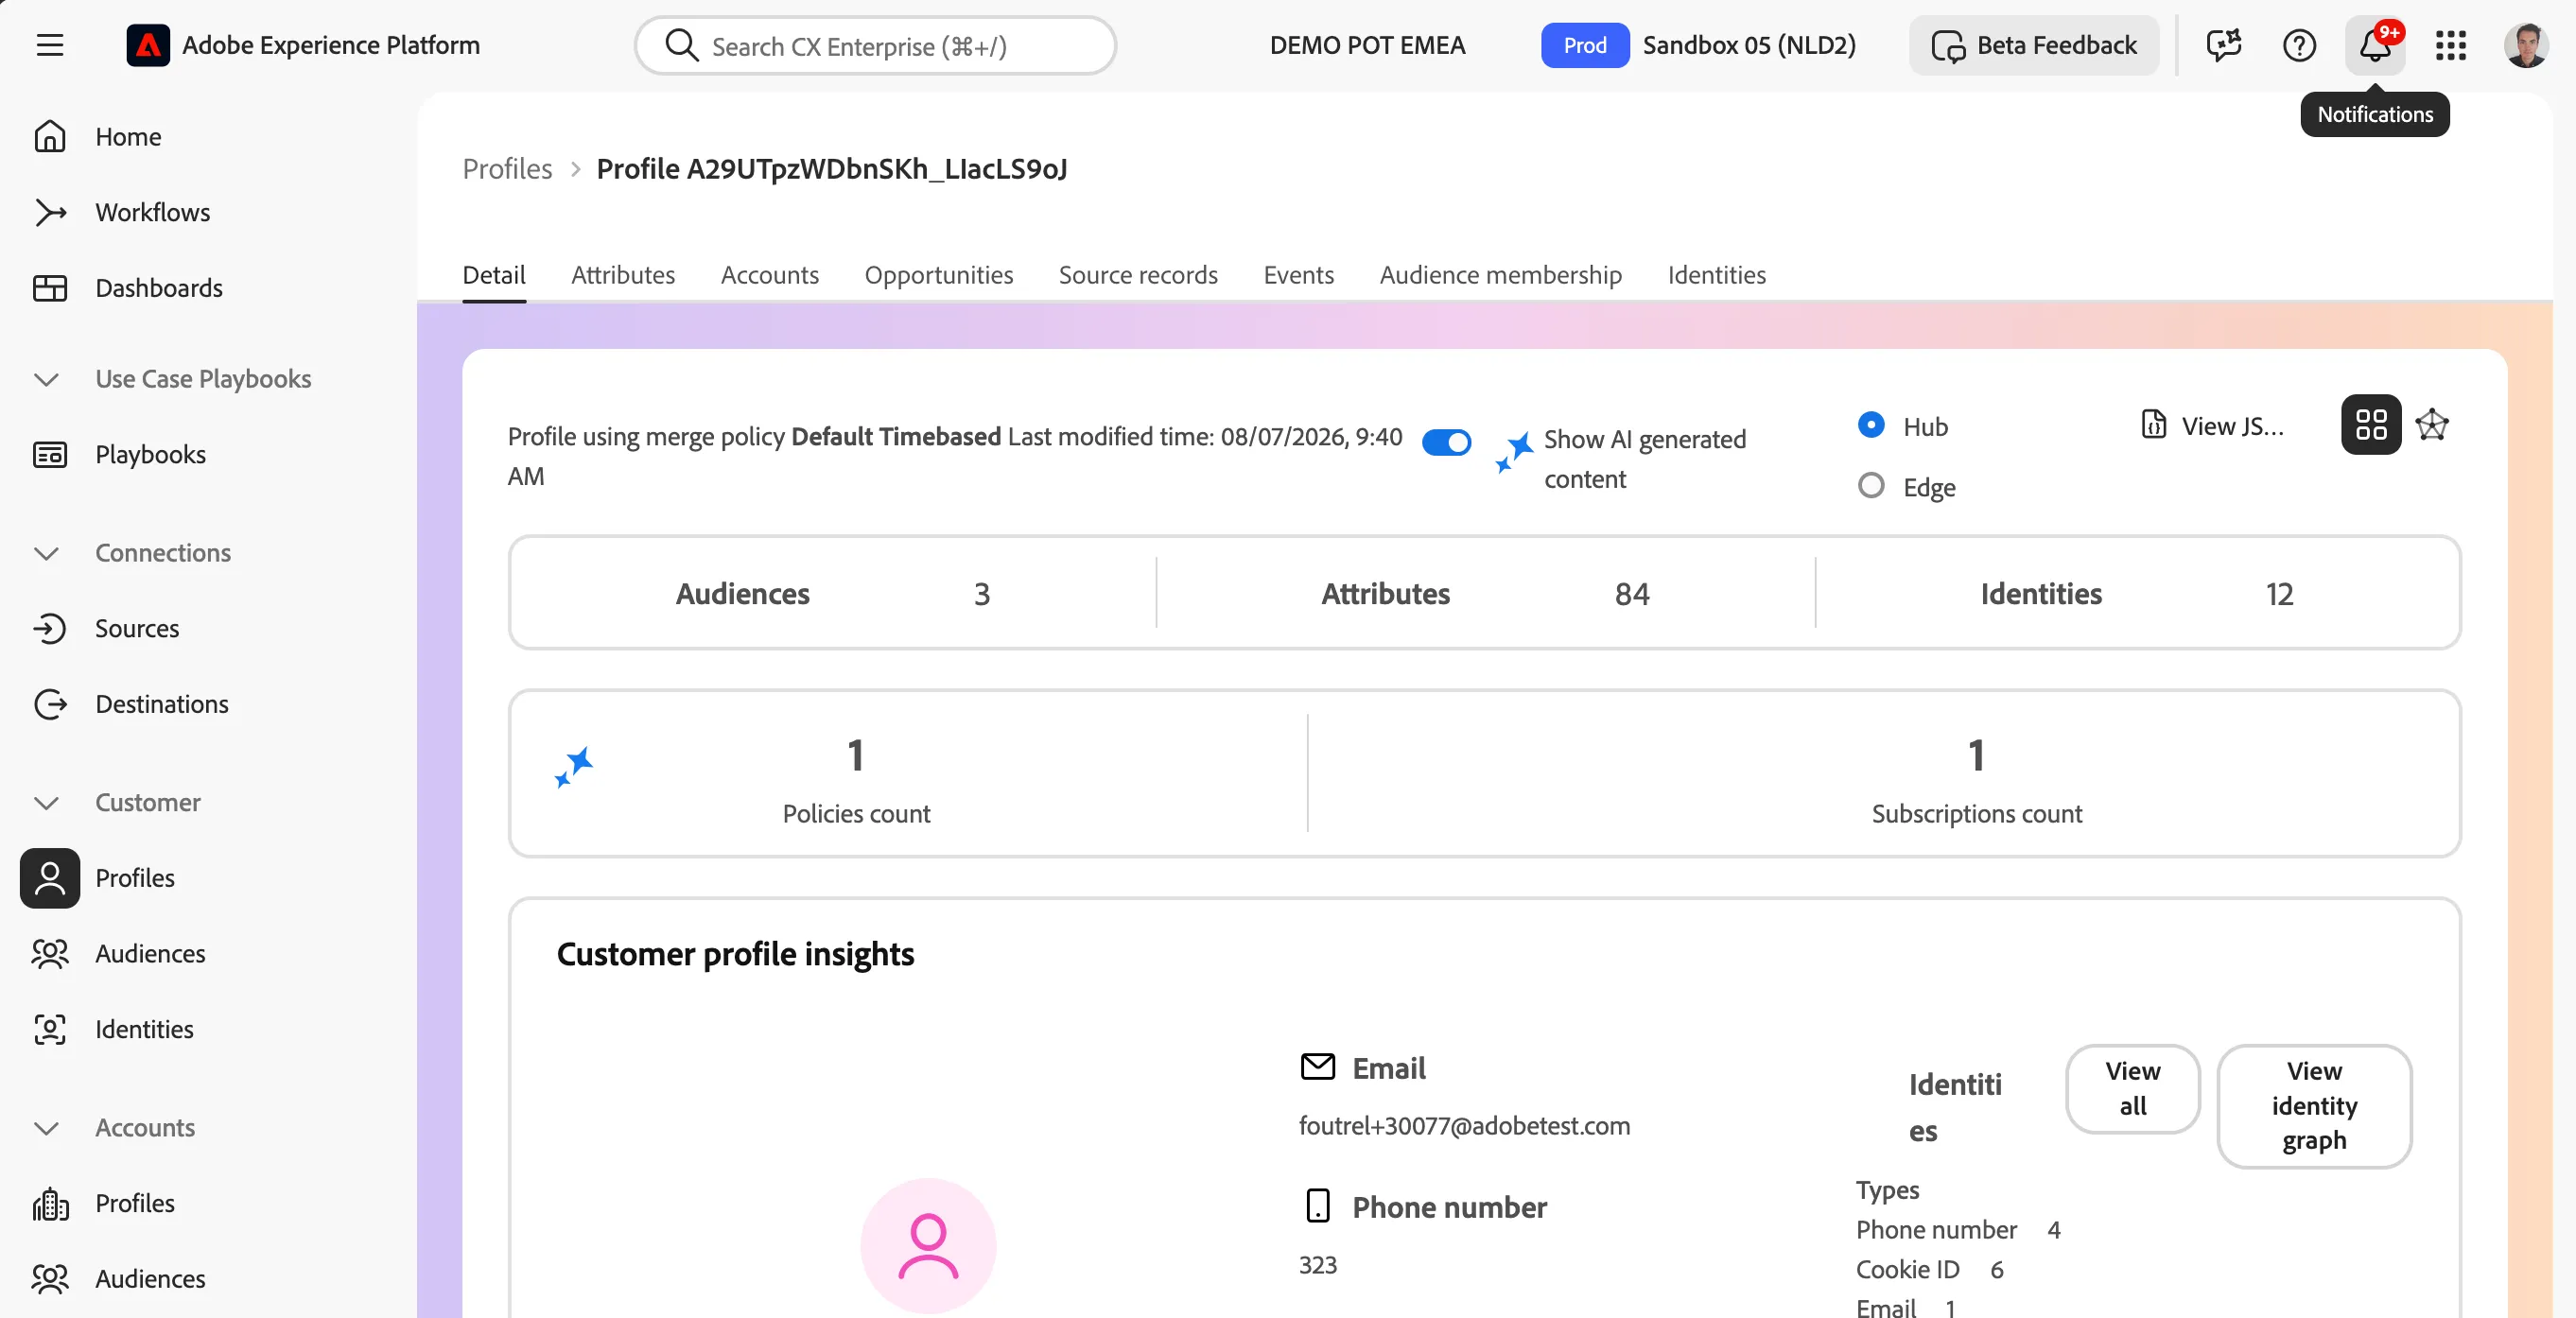Switch to the Source records tab
2576x1318 pixels.
pyautogui.click(x=1138, y=275)
